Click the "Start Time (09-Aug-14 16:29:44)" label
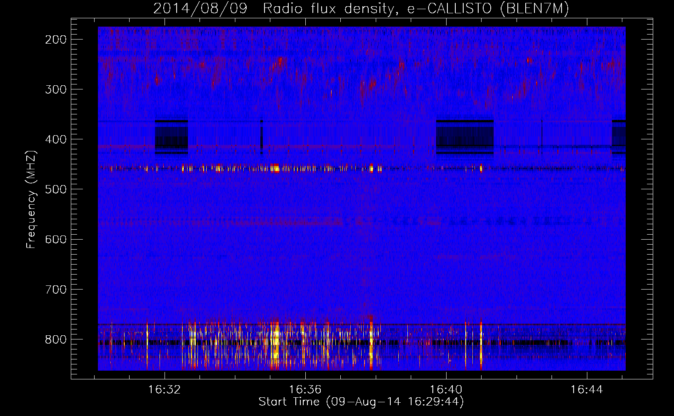Screen dimensions: 674x416 coord(361,402)
